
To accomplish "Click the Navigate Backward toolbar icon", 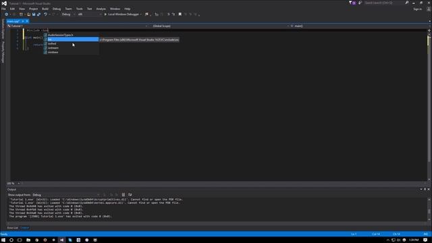I will pyautogui.click(x=6, y=14).
